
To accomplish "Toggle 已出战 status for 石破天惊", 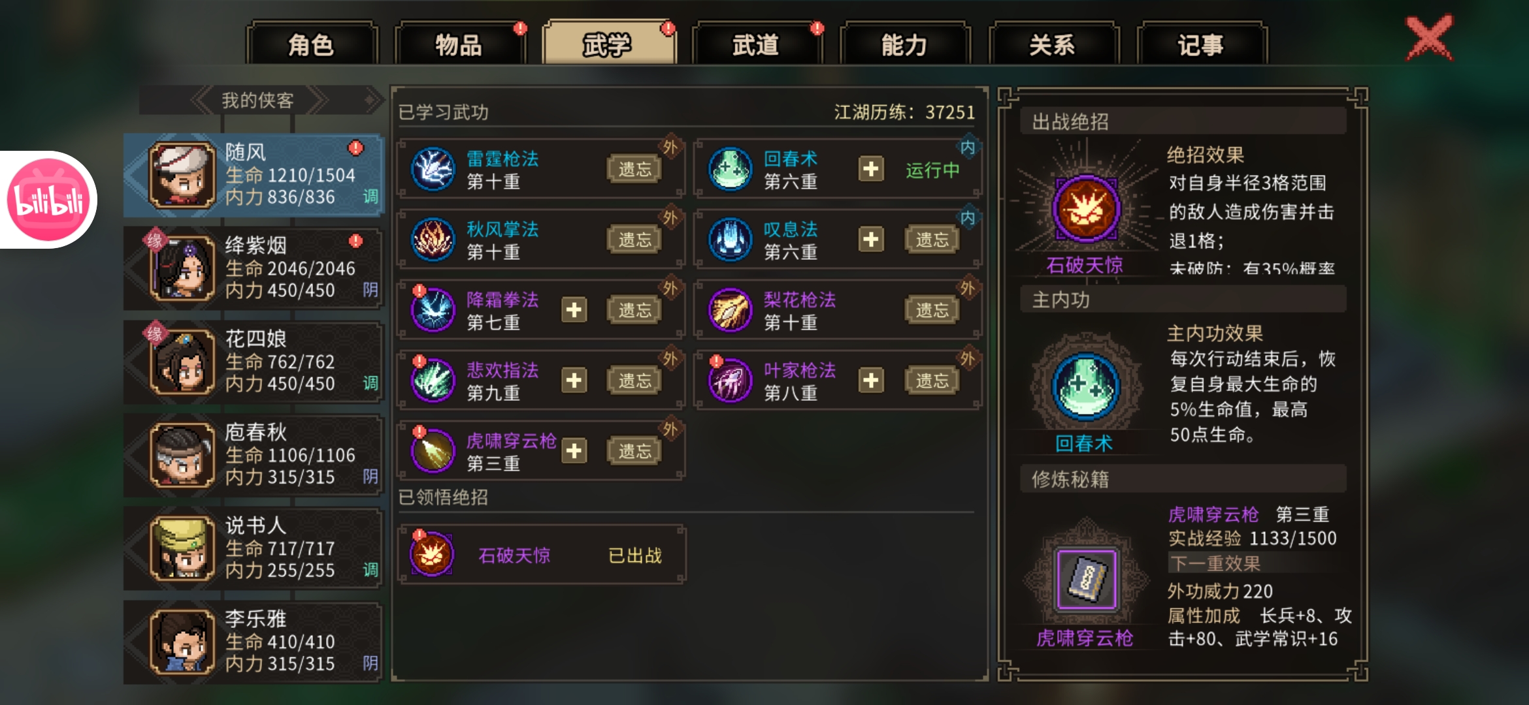I will click(634, 556).
